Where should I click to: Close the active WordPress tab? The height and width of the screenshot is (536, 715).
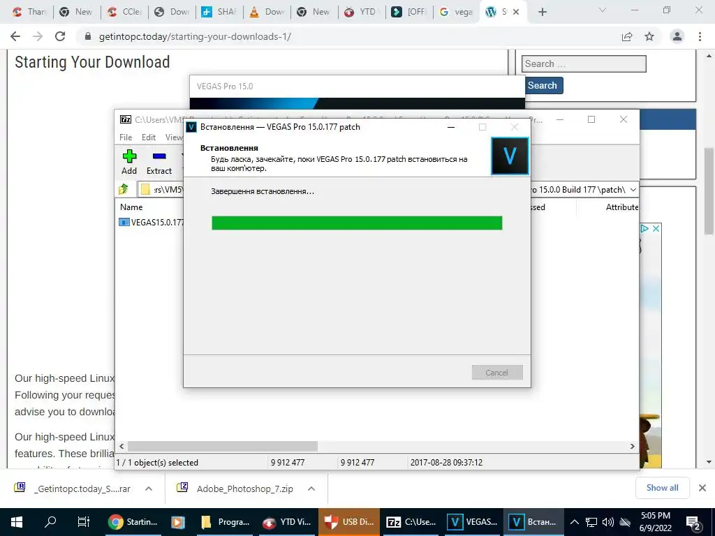(516, 12)
